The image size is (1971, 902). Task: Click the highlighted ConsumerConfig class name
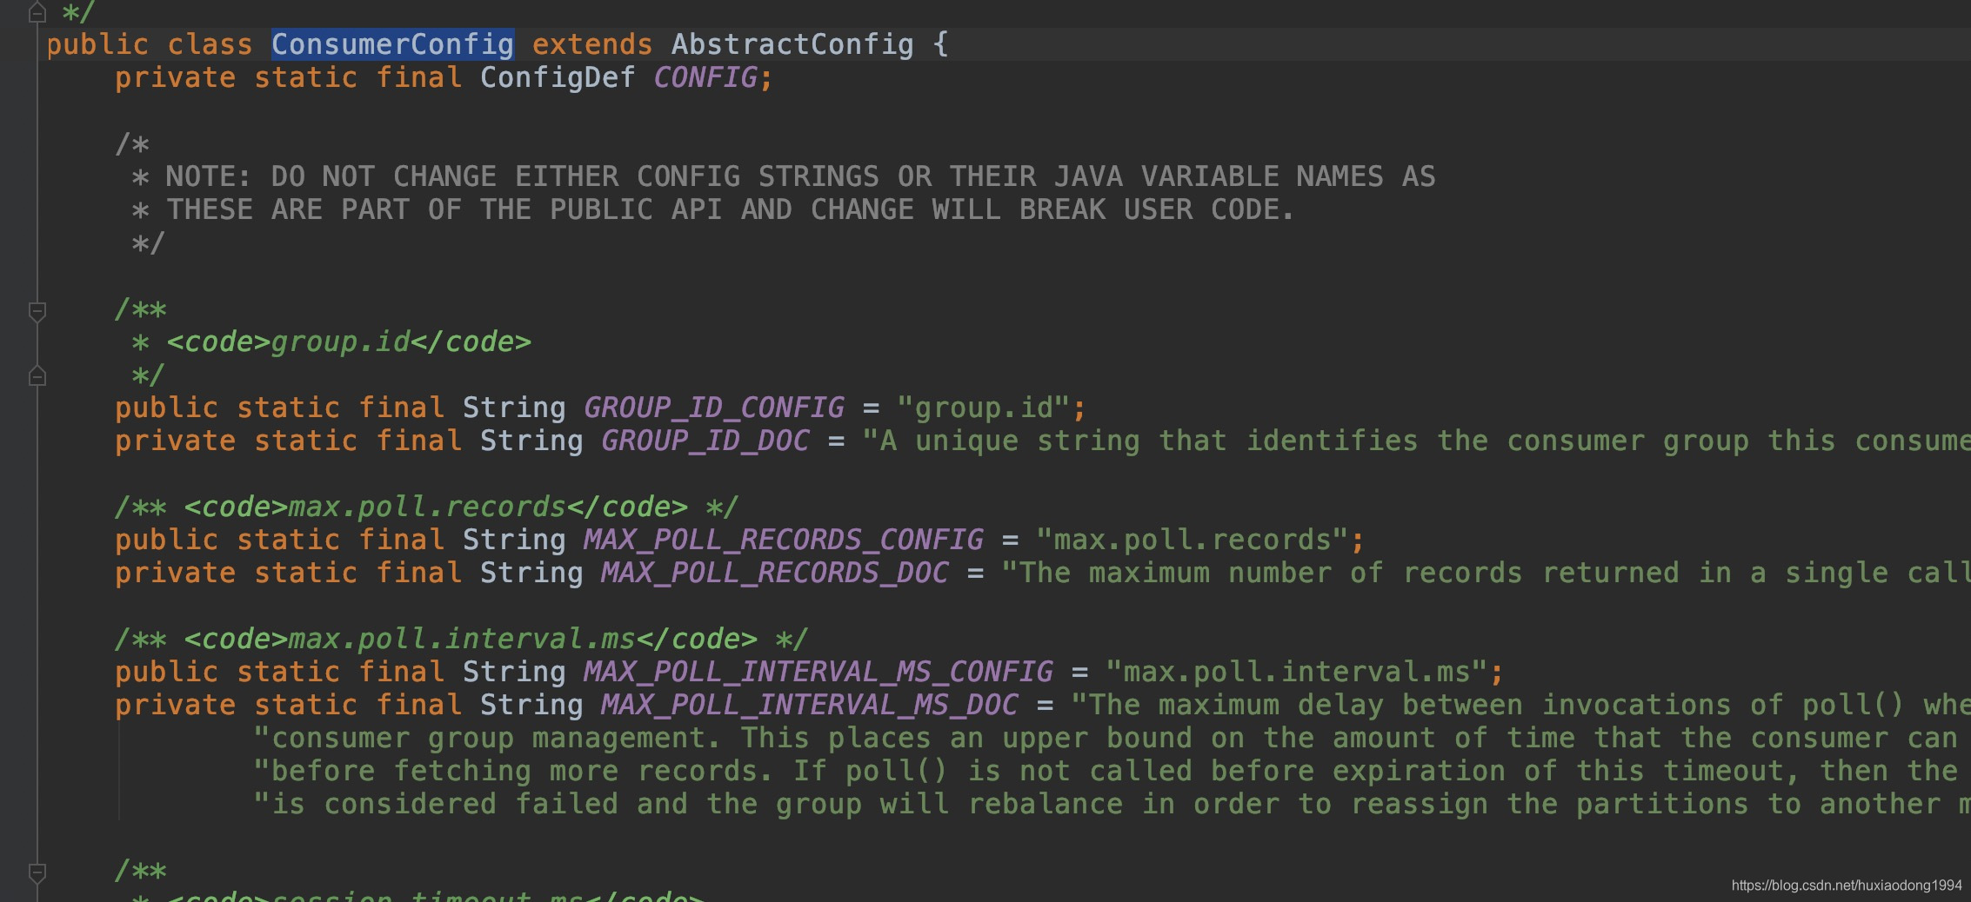[x=392, y=44]
